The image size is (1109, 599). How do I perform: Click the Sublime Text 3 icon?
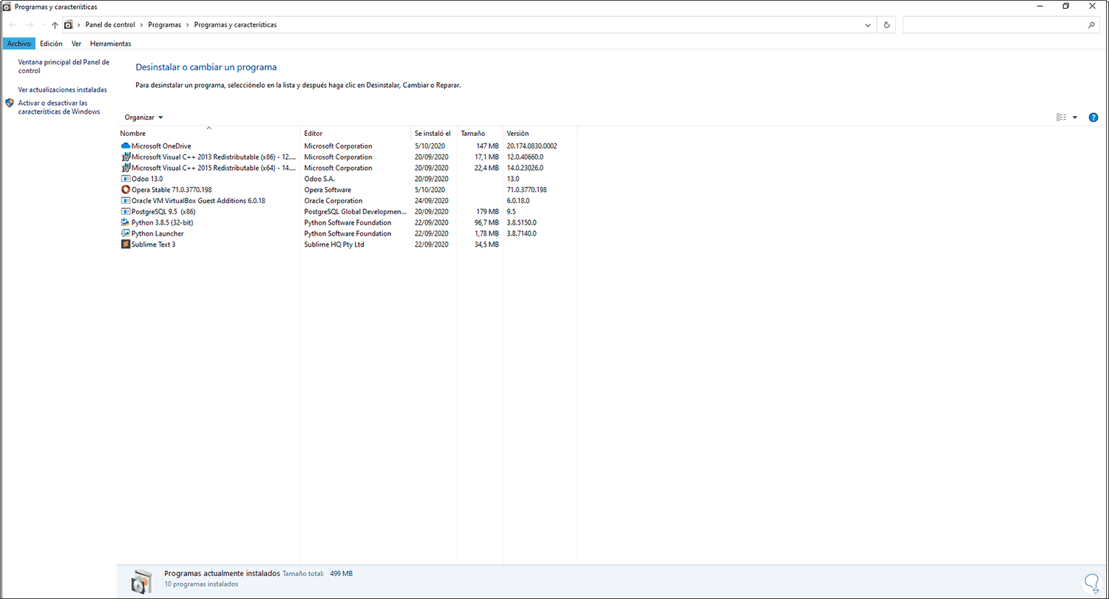(x=125, y=244)
